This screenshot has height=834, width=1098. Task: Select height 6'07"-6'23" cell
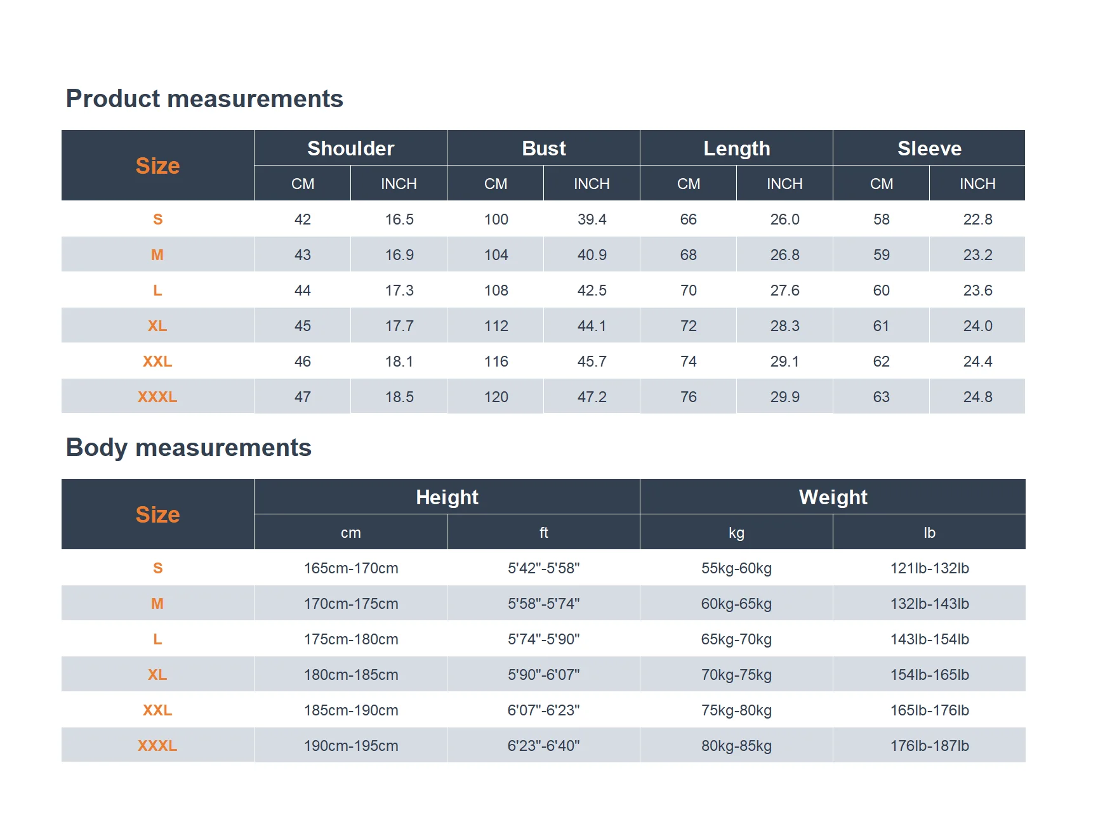543,710
